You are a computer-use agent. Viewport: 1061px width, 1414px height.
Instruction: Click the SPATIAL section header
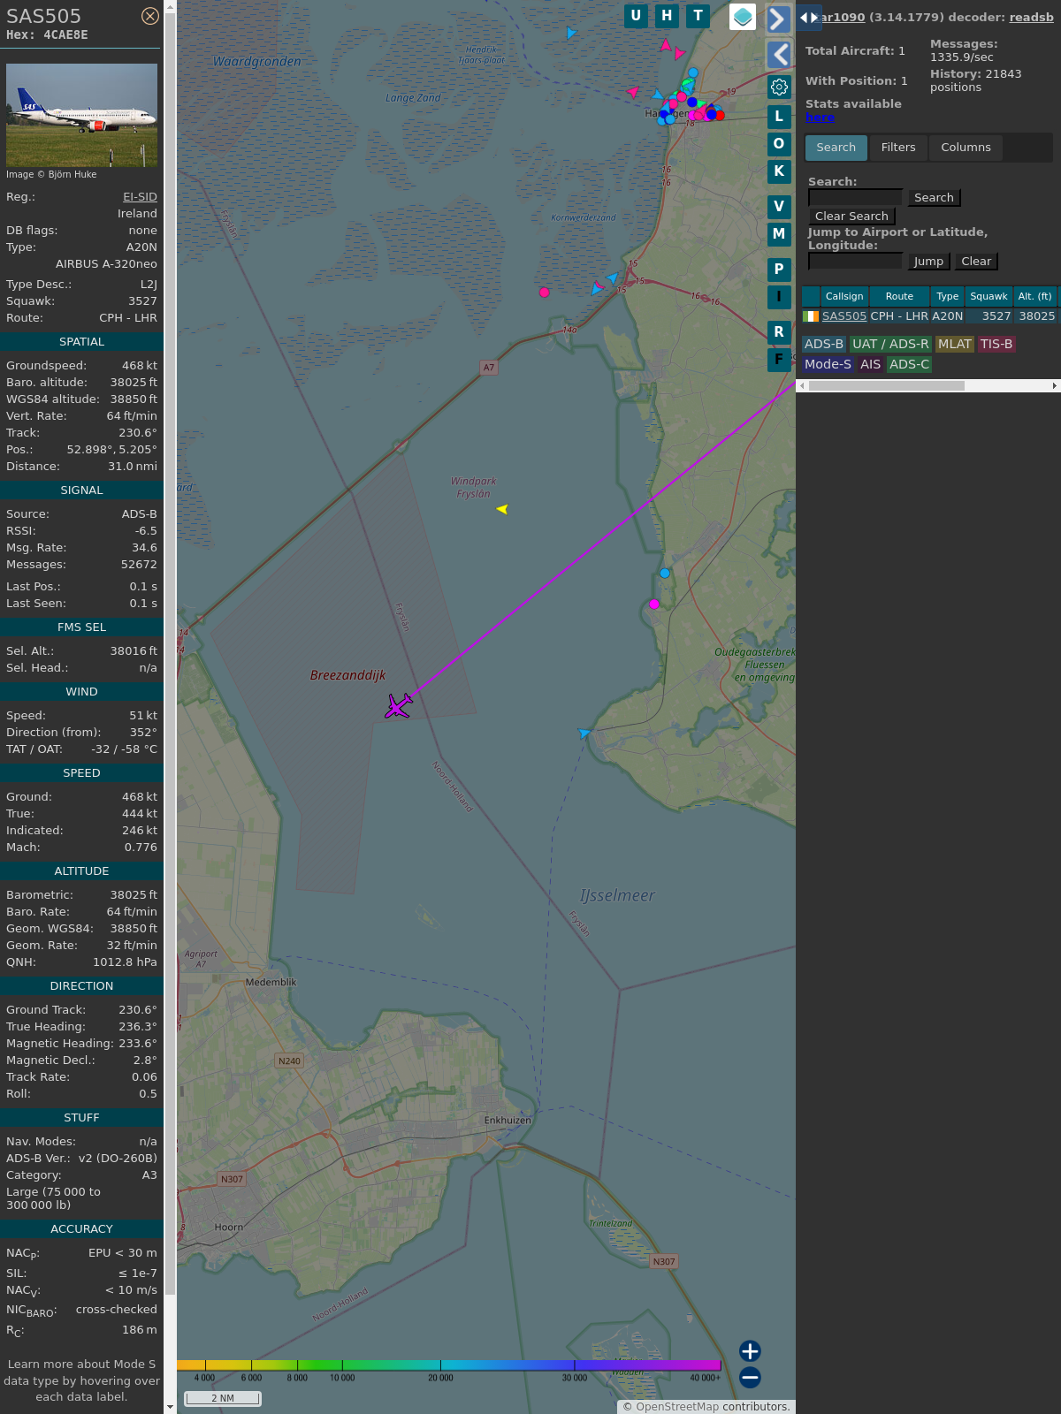click(81, 342)
